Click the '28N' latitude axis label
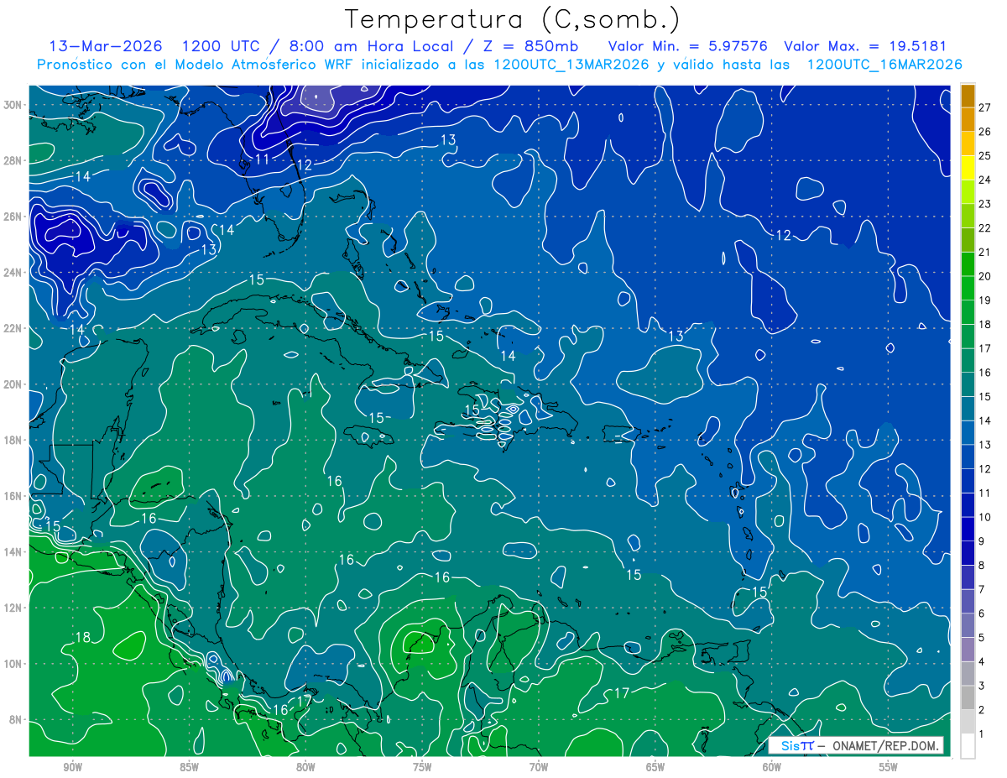Viewport: 1007px width, 778px height. pyautogui.click(x=13, y=160)
